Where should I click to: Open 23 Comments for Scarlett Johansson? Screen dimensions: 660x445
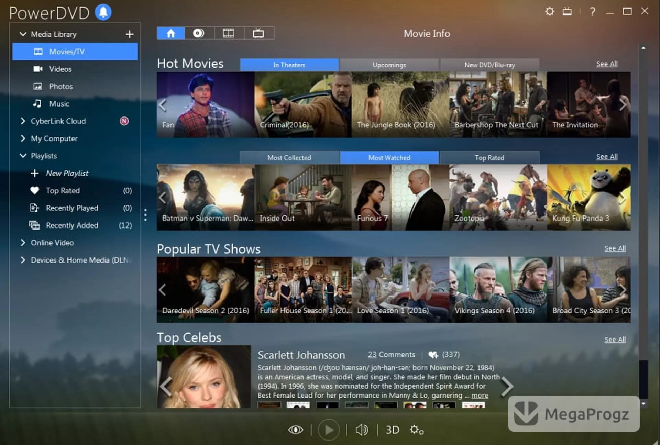point(392,354)
